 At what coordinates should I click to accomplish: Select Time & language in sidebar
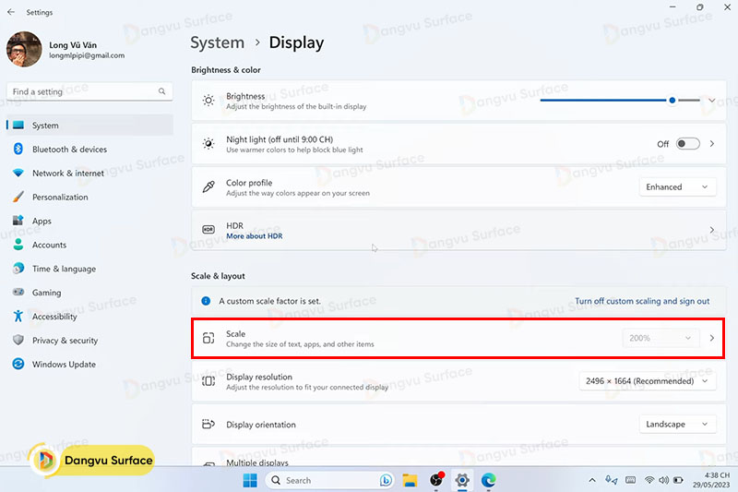[x=64, y=269]
